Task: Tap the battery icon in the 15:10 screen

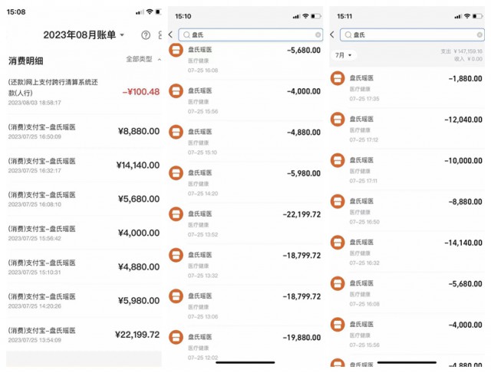Action: click(316, 16)
